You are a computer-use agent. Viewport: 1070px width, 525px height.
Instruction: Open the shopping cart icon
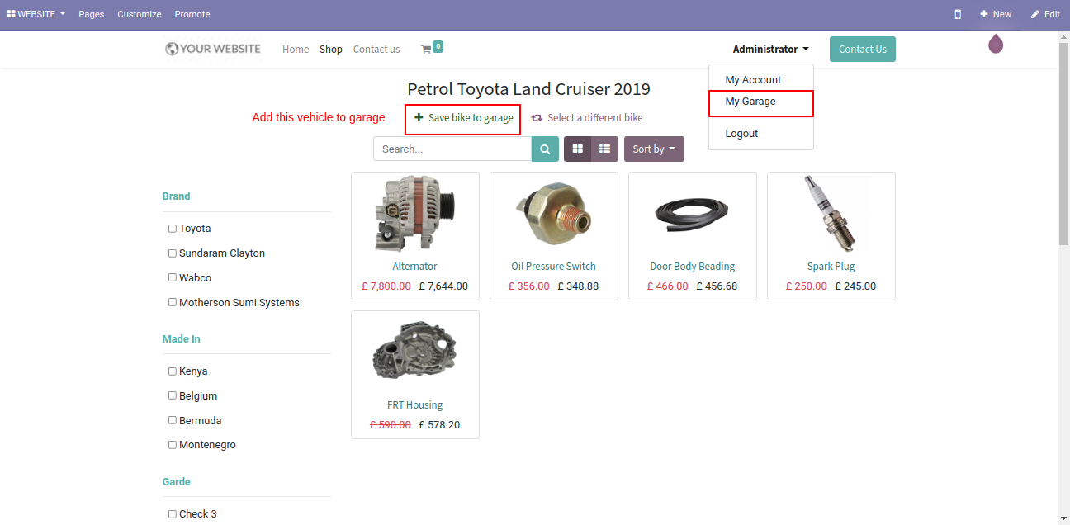click(x=426, y=50)
